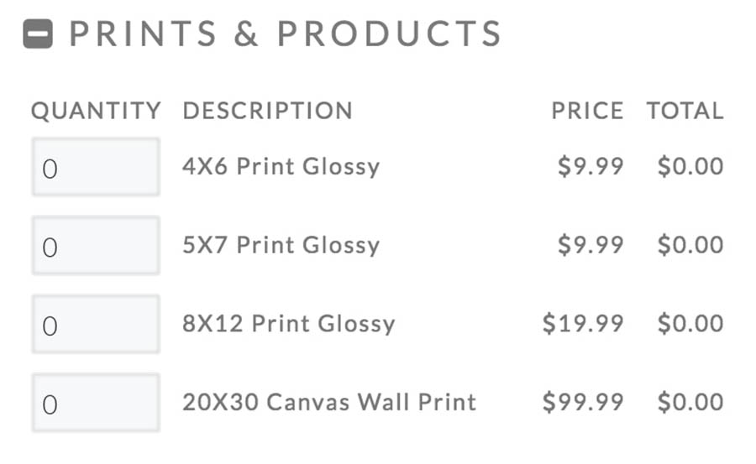Select the 5X7 Print Glossy label
The image size is (756, 464).
pos(281,245)
